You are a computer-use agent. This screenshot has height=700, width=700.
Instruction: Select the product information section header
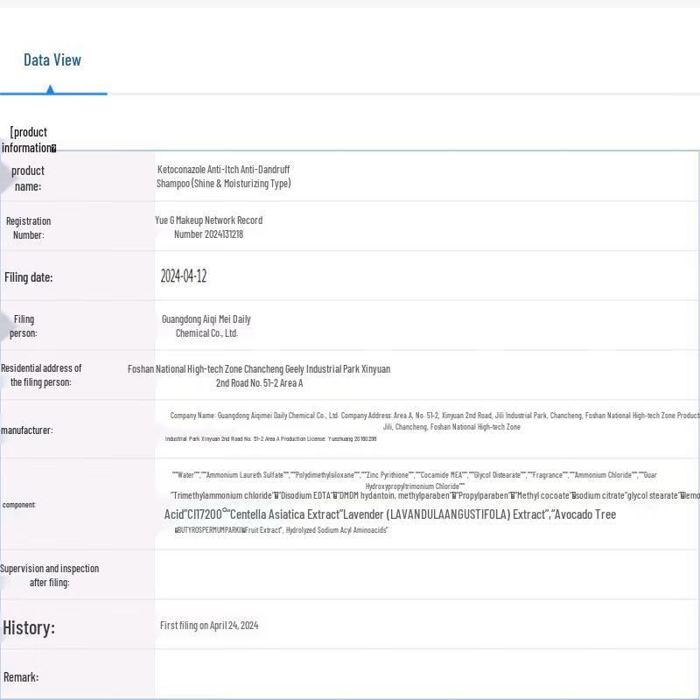pyautogui.click(x=29, y=140)
